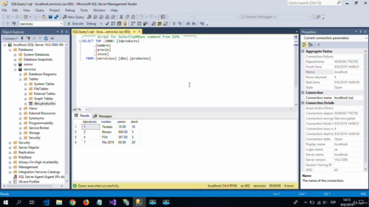Screen dimensions: 369x207
Task: Click the Object Explorer horizontal scrollbar
Action: (33, 186)
